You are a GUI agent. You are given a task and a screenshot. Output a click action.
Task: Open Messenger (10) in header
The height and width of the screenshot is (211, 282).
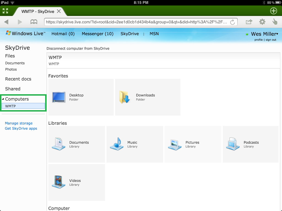(97, 34)
